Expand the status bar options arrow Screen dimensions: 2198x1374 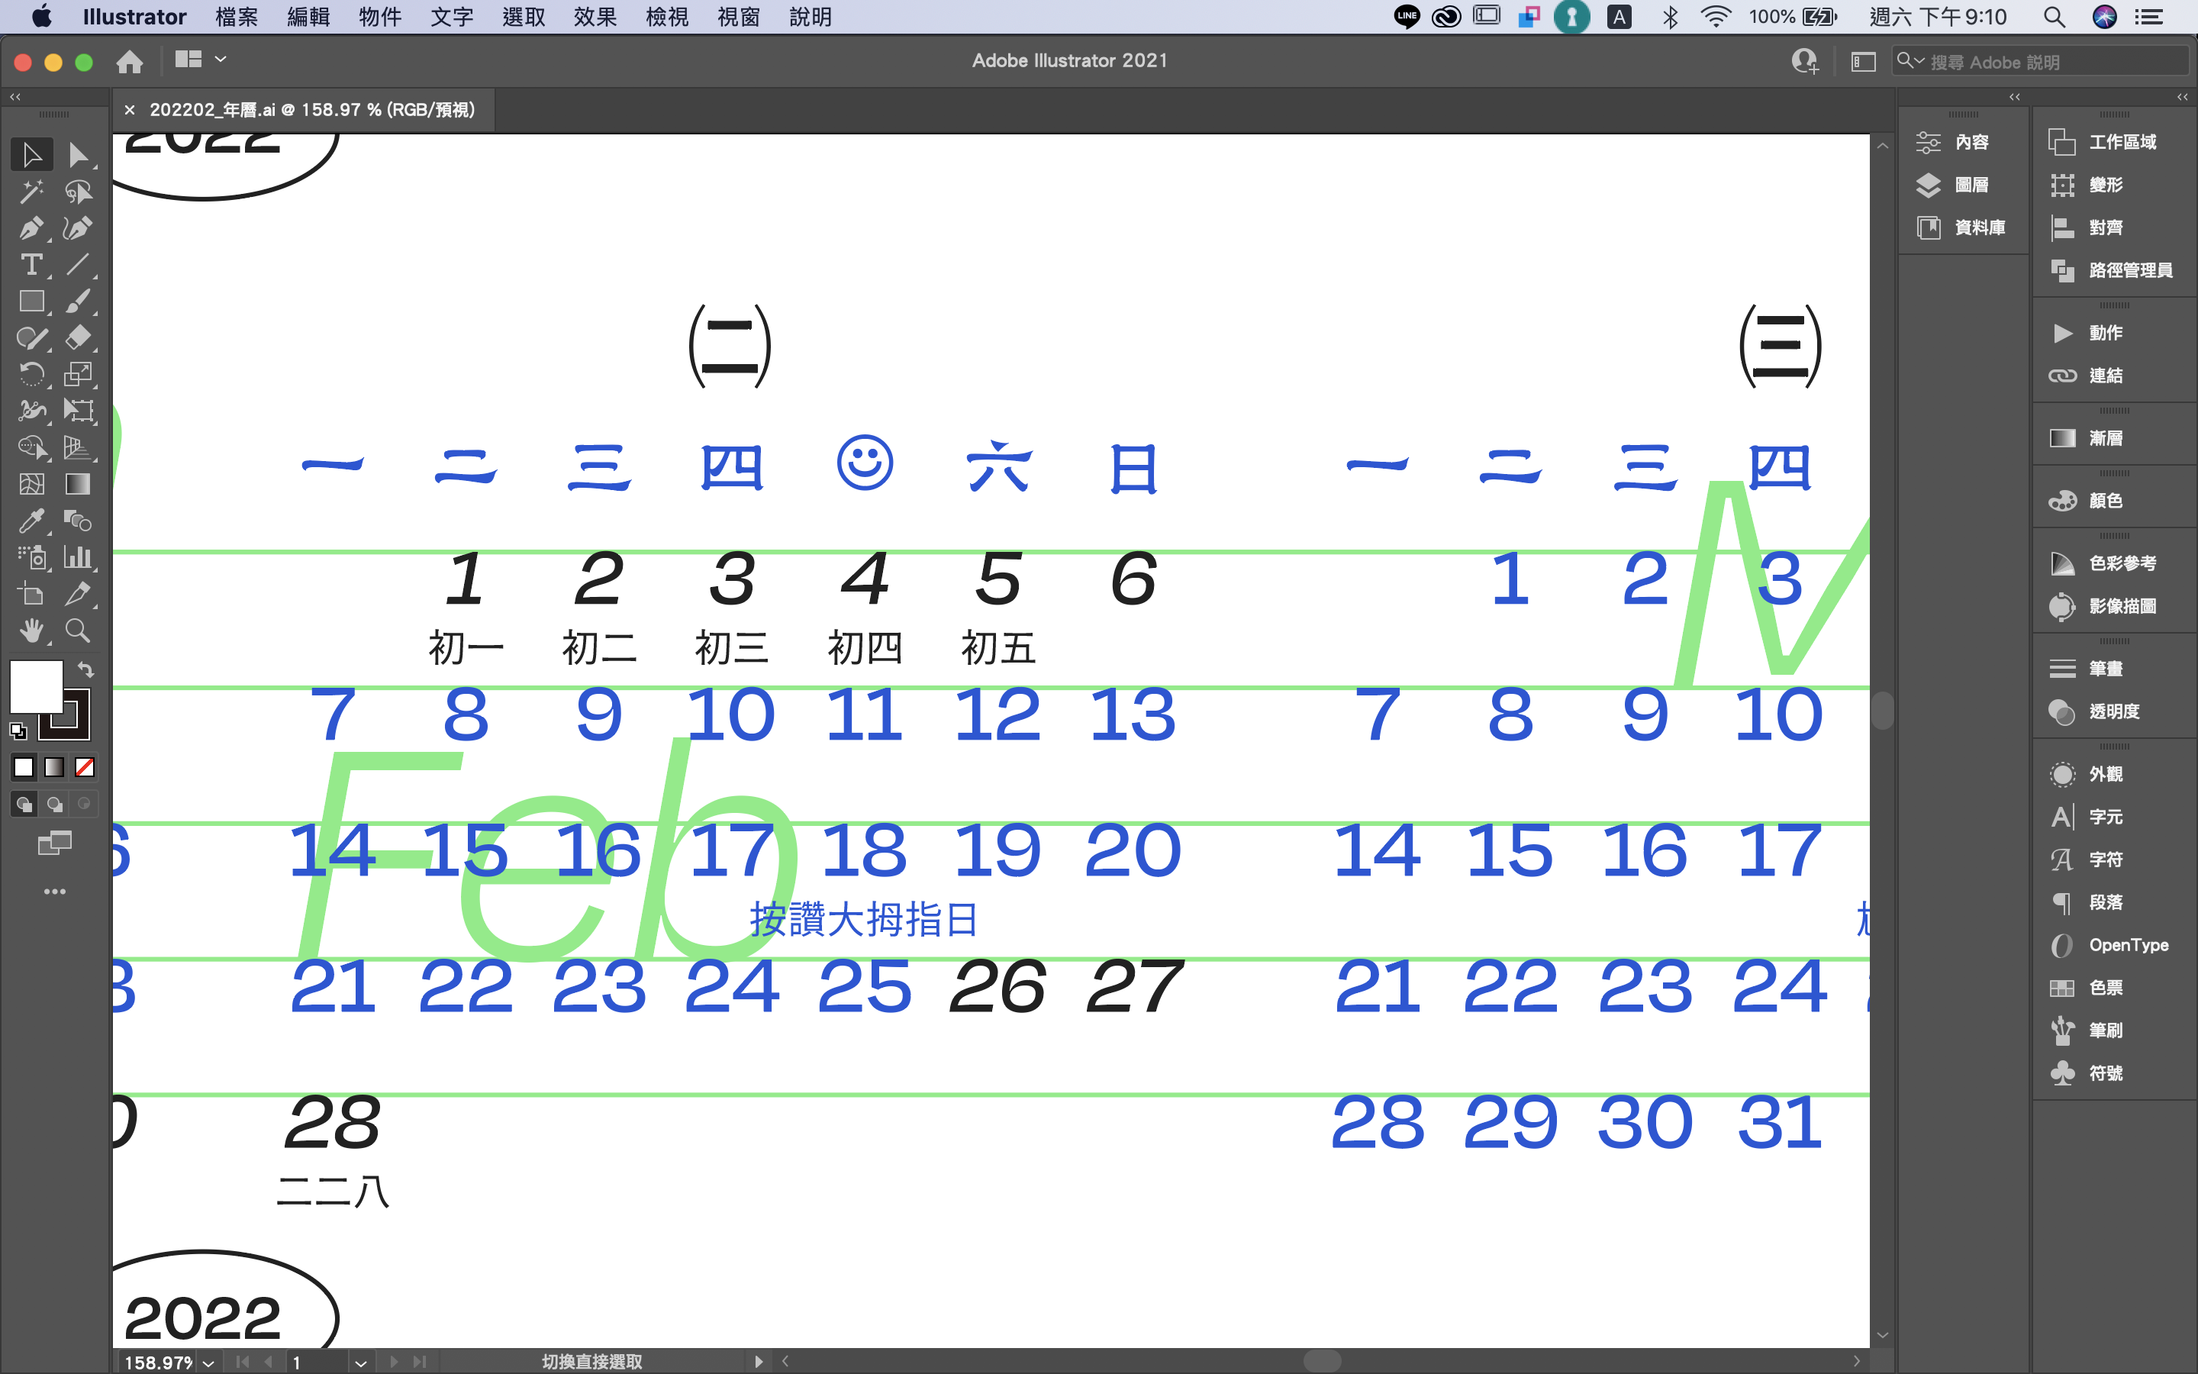click(x=759, y=1361)
